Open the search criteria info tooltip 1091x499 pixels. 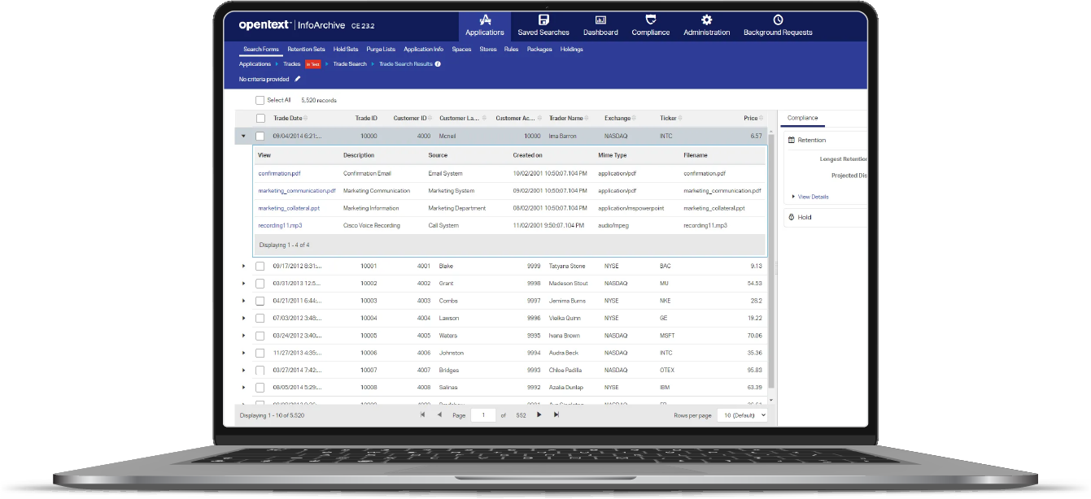436,63
